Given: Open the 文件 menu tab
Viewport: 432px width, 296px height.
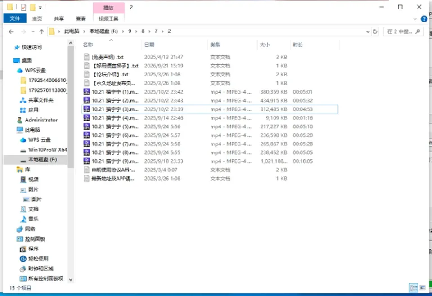Looking at the screenshot, I should tap(15, 18).
